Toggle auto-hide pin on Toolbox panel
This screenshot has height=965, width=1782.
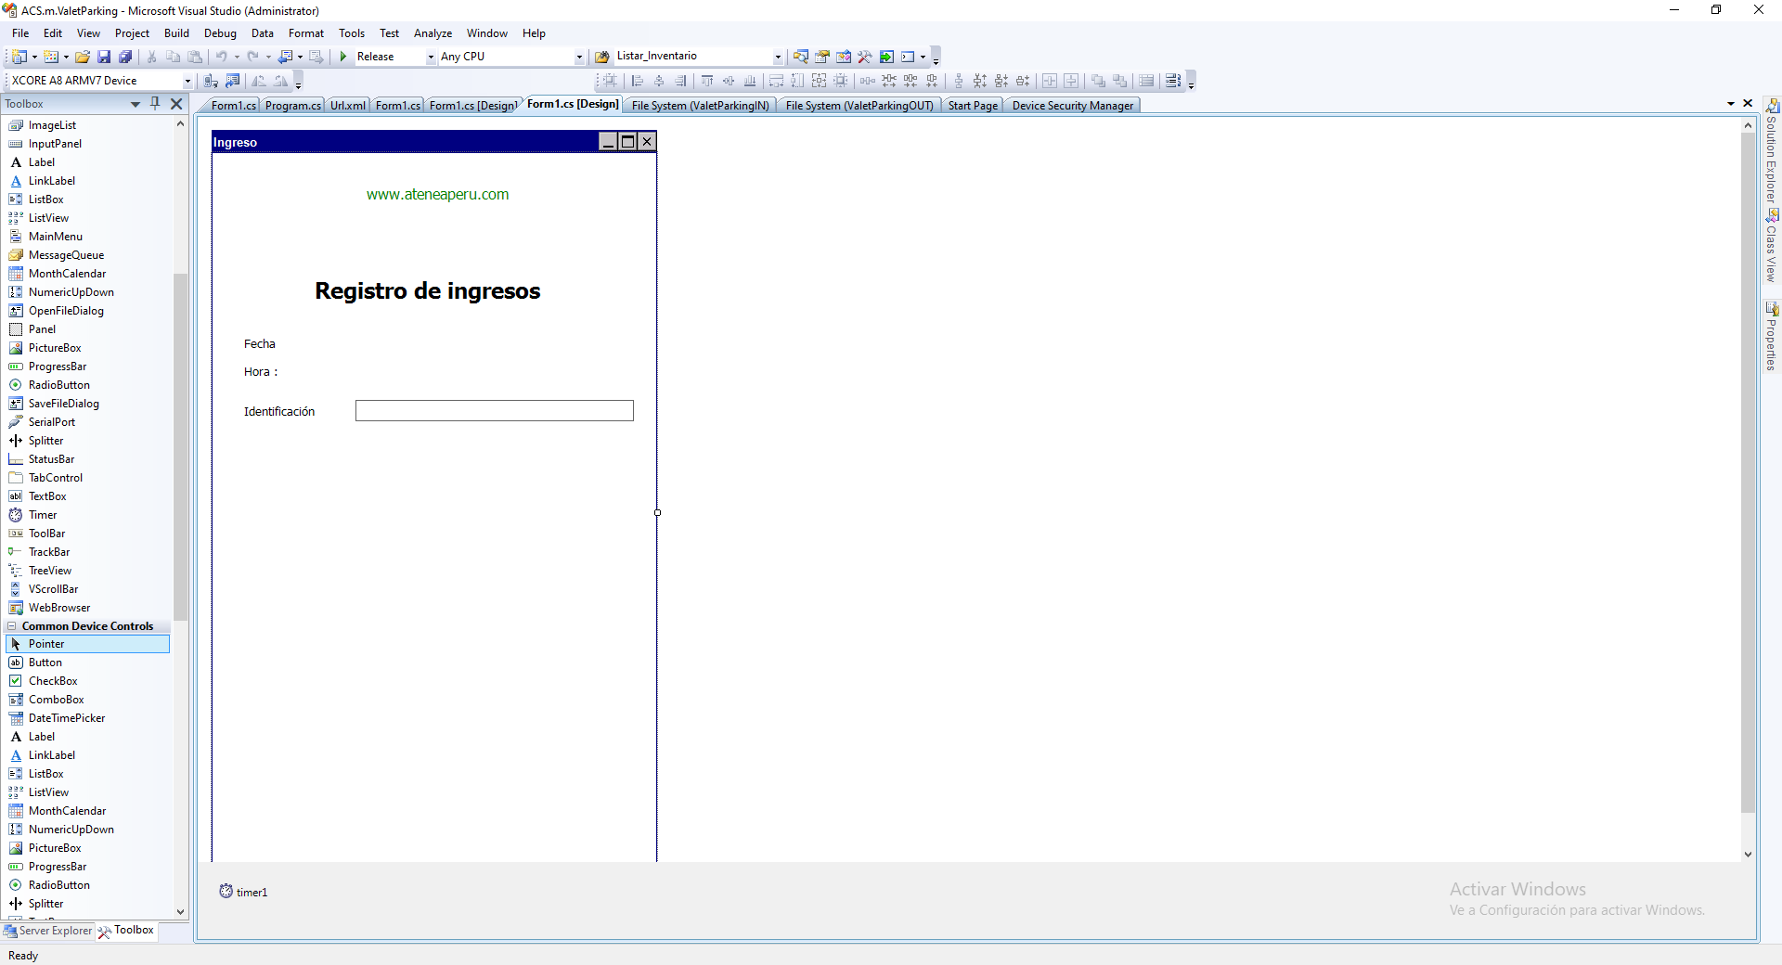click(x=155, y=103)
